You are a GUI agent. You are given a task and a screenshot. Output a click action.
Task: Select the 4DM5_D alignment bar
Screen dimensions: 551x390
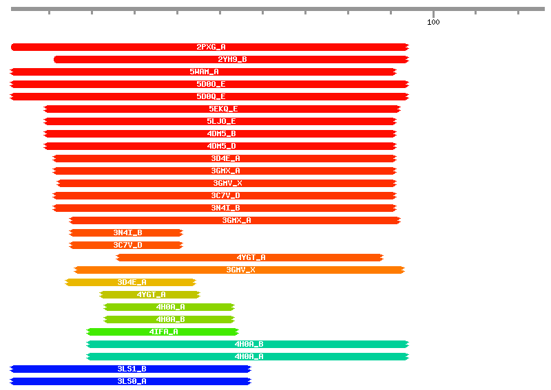click(220, 146)
